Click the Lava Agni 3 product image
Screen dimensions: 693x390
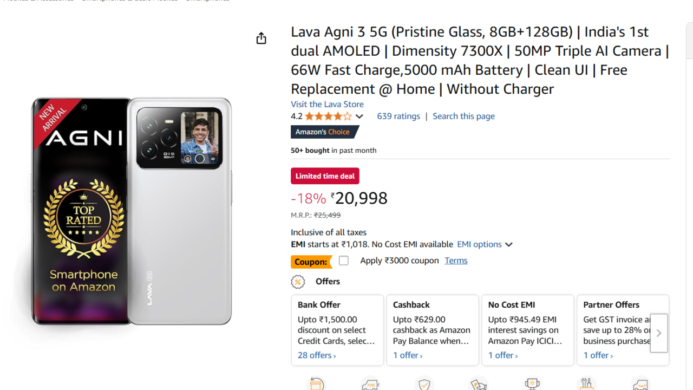point(132,211)
